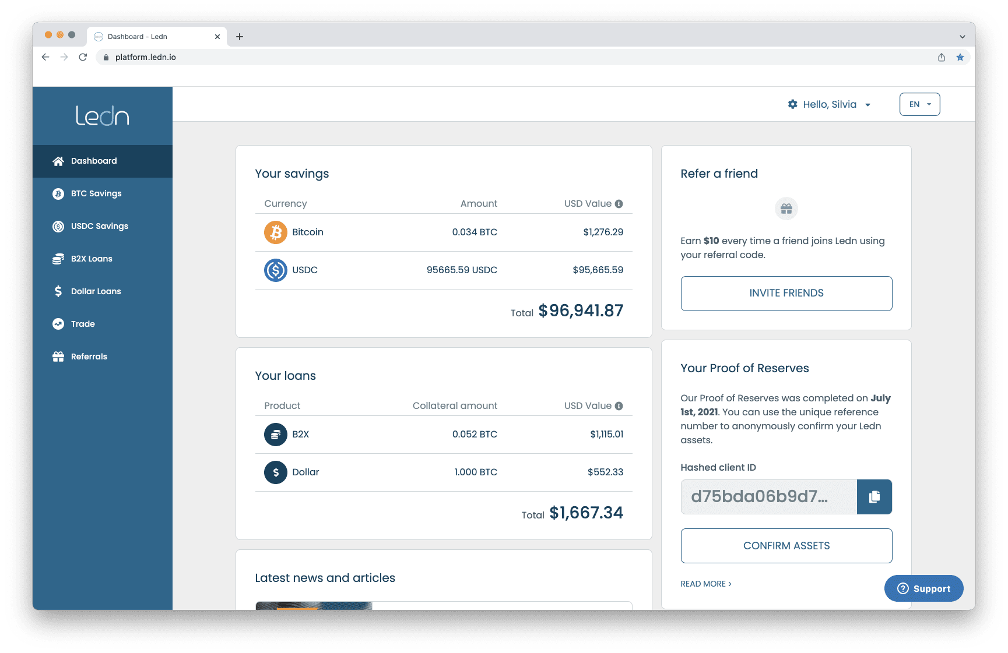Click the Your Proof of Reserves heading
Viewport: 1008px width, 653px height.
pyautogui.click(x=745, y=368)
